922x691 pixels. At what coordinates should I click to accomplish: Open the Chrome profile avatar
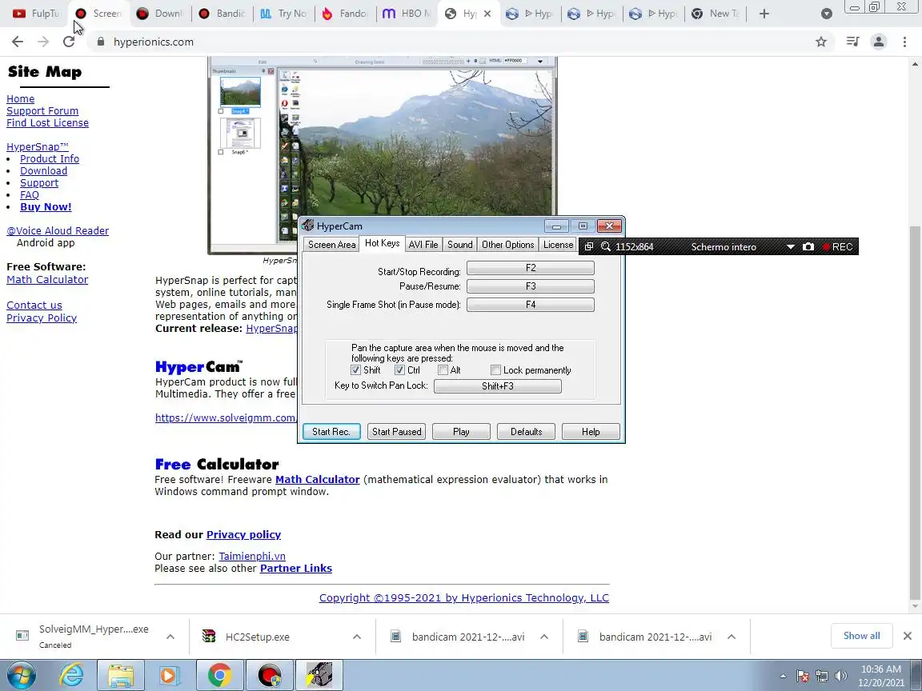(x=879, y=42)
